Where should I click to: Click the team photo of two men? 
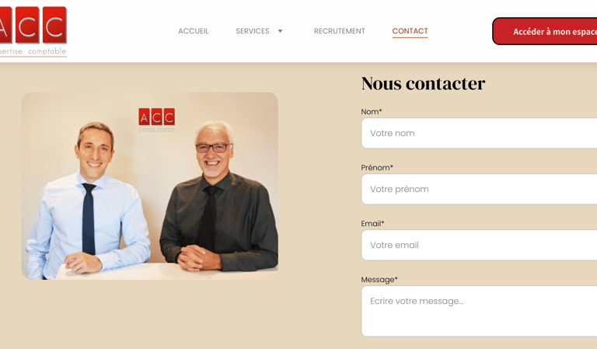(149, 186)
